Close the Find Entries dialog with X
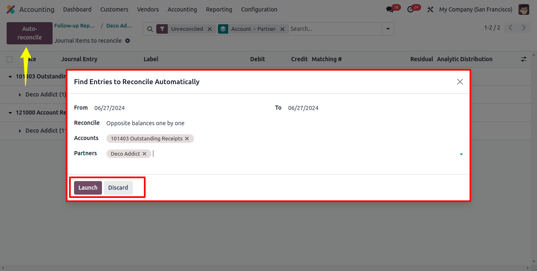Viewport: 537px width, 271px height. [460, 82]
